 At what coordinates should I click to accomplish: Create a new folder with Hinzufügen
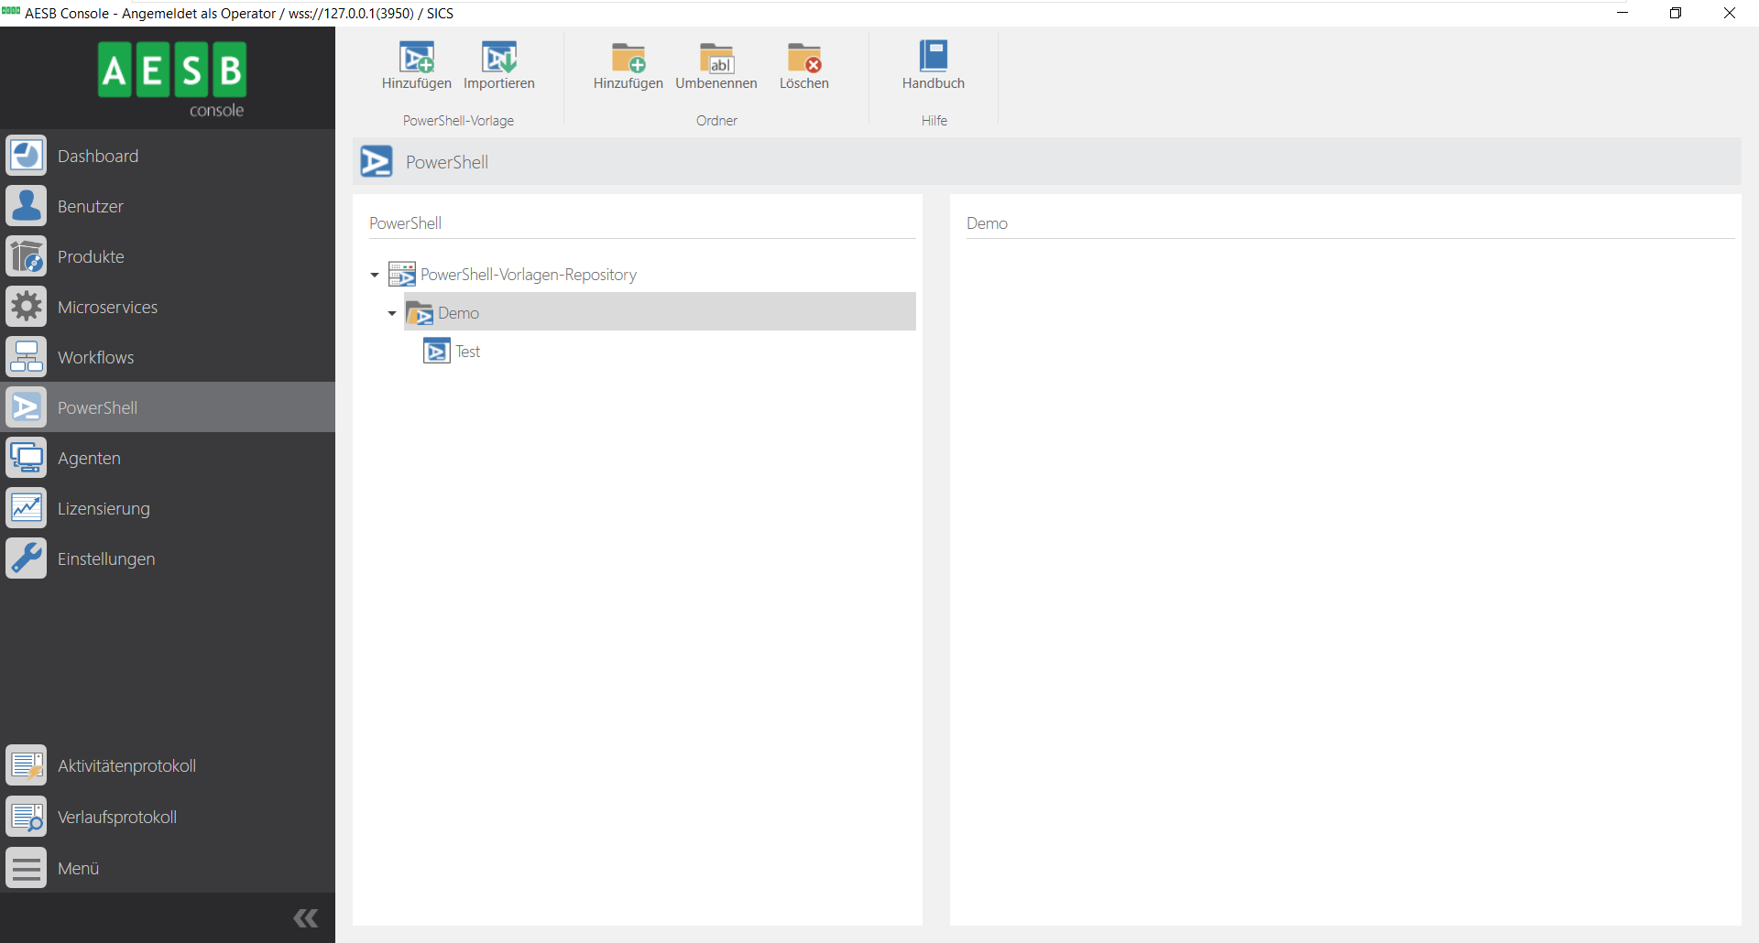pyautogui.click(x=627, y=66)
